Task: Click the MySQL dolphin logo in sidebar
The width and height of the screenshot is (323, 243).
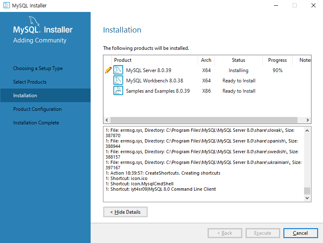Action: click(x=34, y=21)
